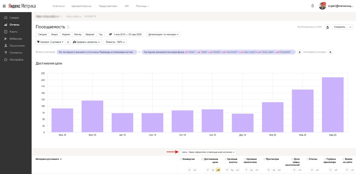
Task: Filter by Глубина просмотра column
Action: (330, 170)
